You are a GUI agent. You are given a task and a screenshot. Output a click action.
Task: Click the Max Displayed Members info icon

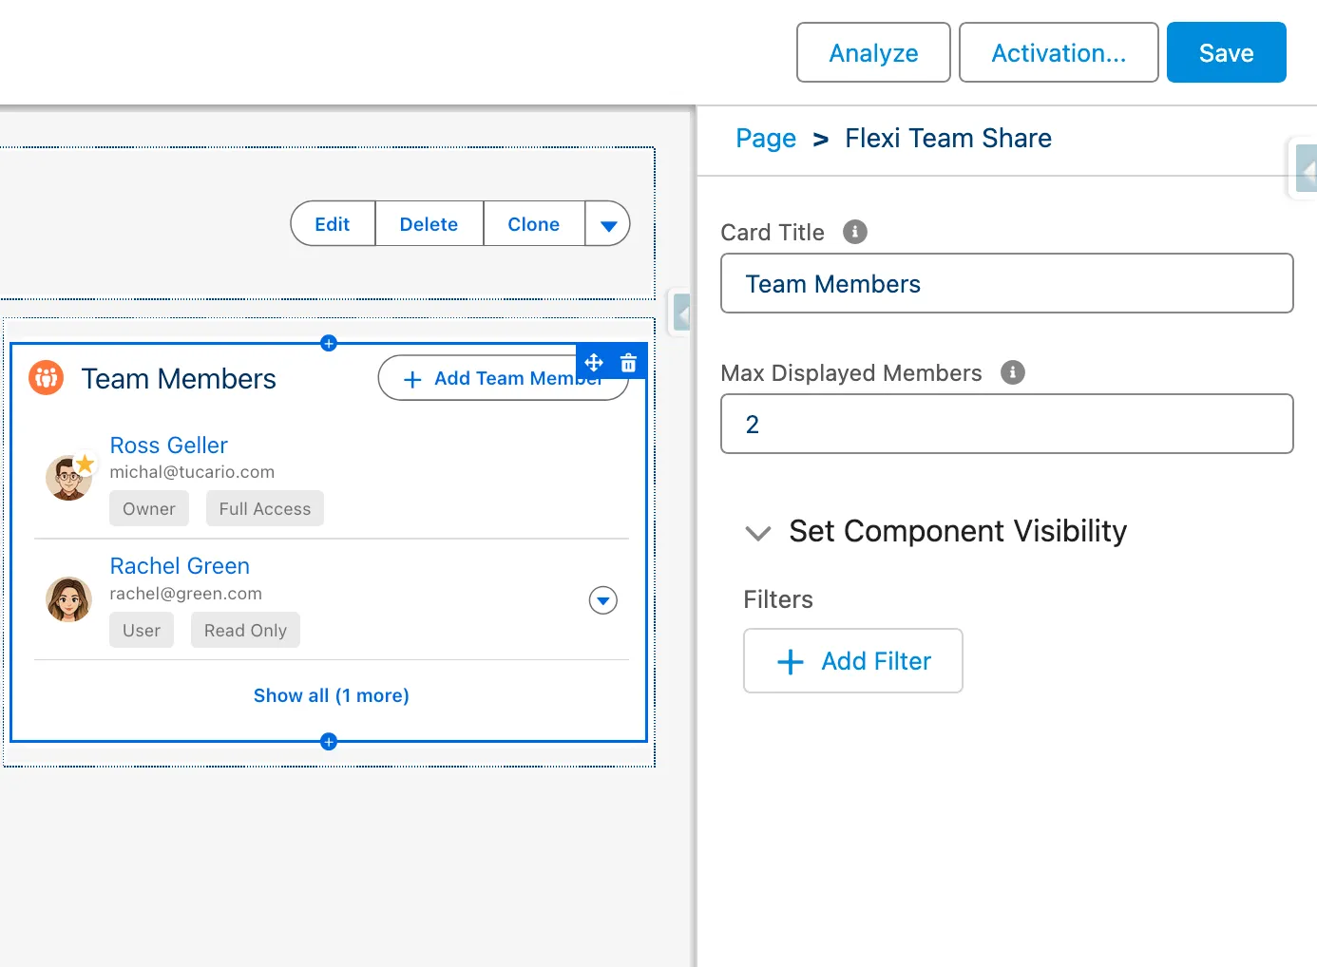(1012, 372)
